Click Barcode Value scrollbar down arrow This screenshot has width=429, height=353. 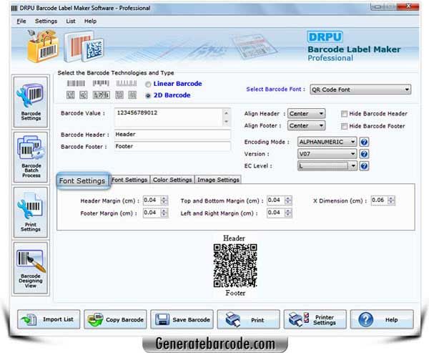pyautogui.click(x=226, y=122)
